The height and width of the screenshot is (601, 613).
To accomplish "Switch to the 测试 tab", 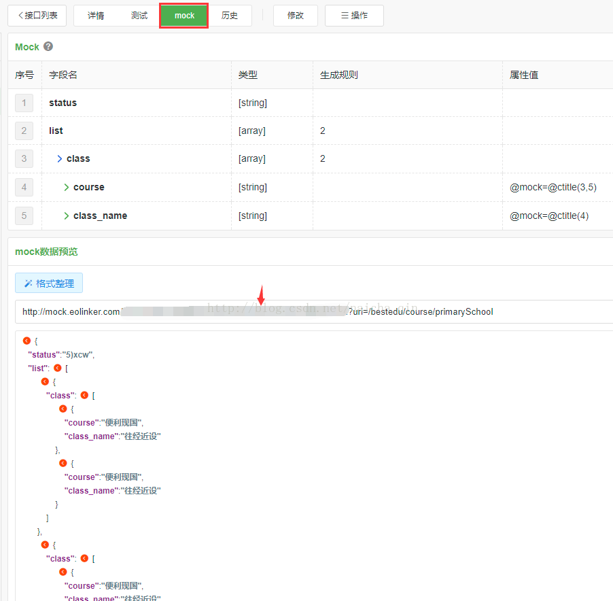I will click(x=139, y=16).
